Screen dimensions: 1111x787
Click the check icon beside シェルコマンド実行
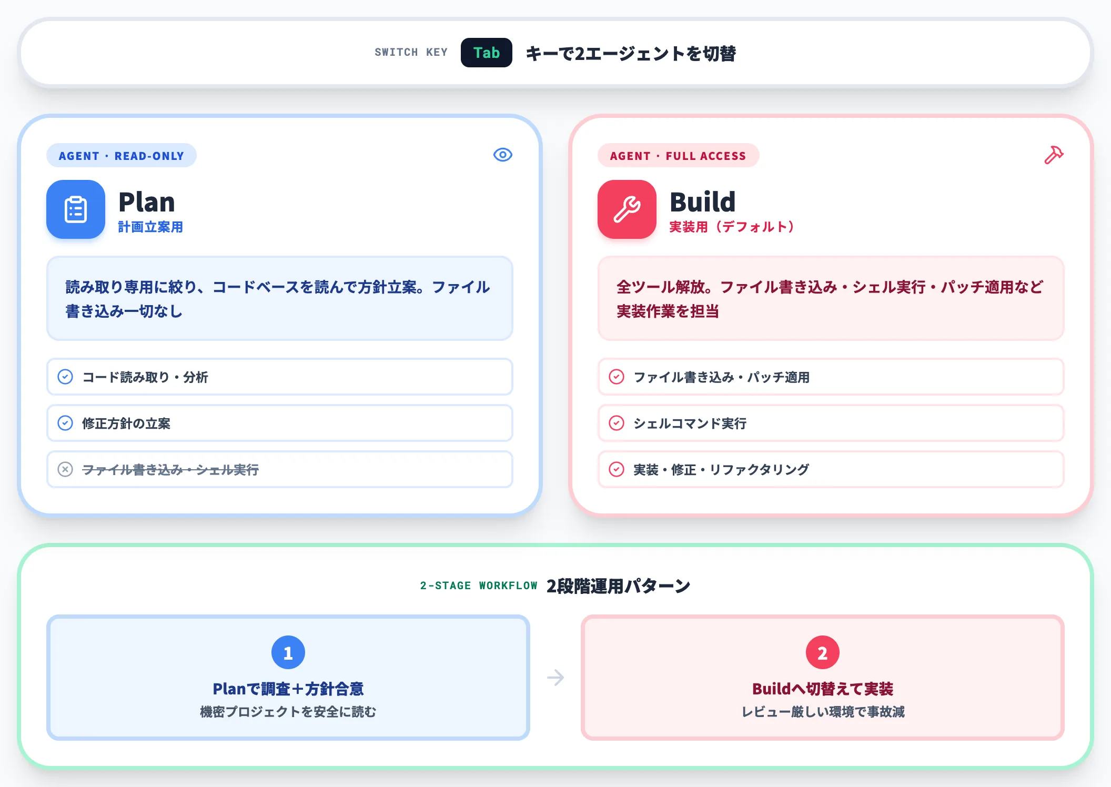coord(617,423)
